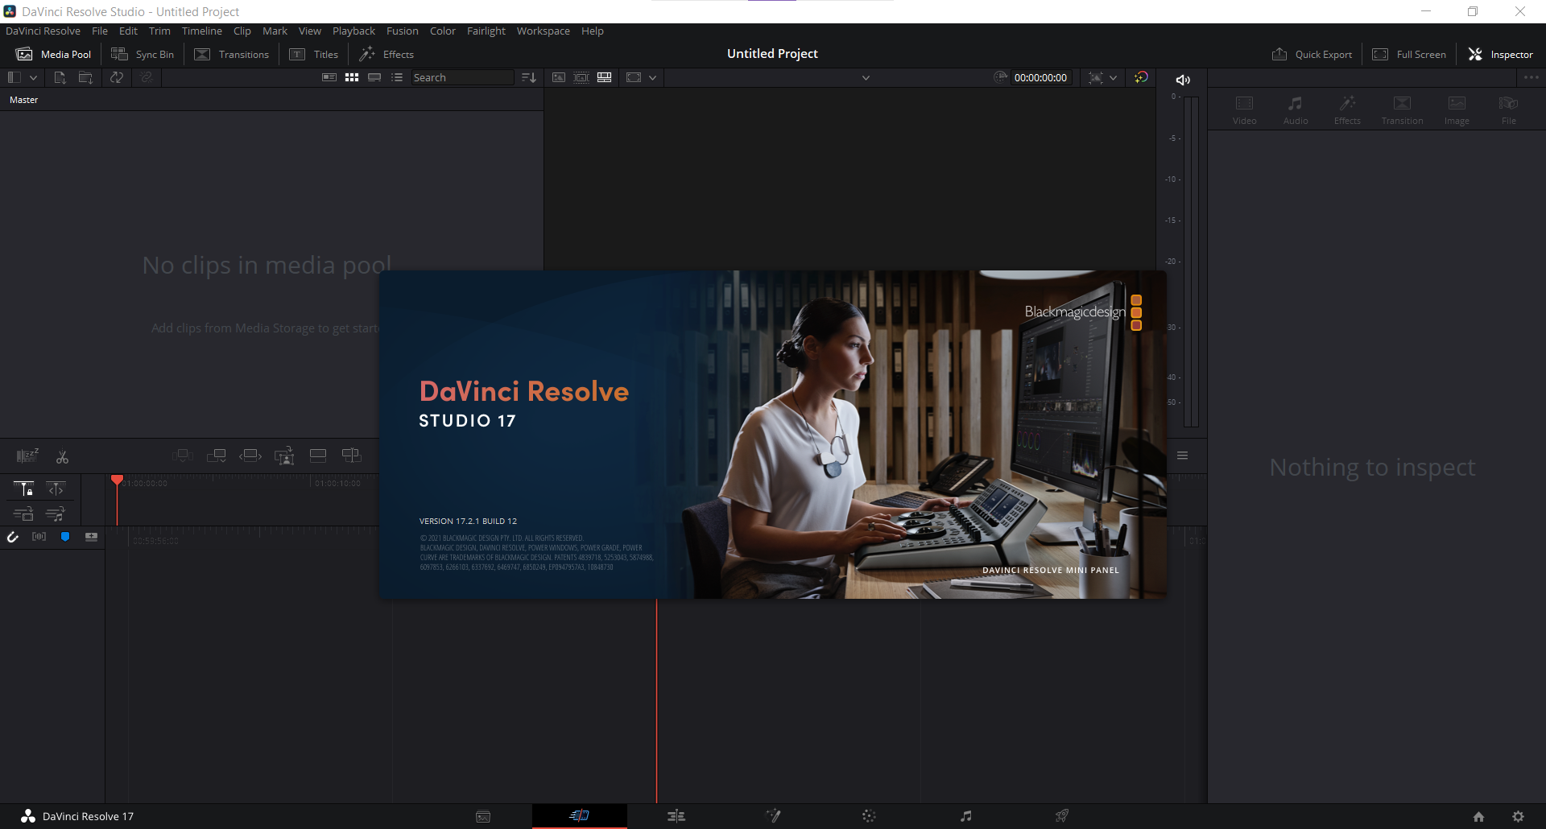Switch to the Deliver page tab

coord(1062,816)
